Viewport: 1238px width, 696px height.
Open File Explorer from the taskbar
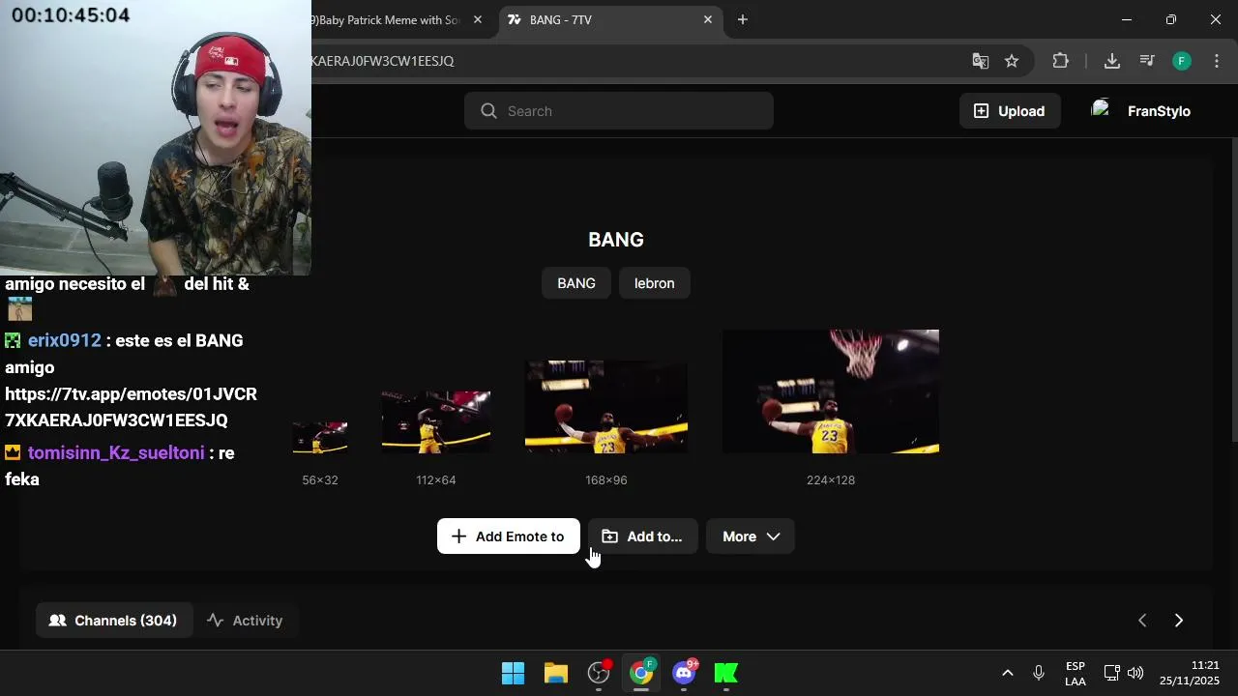coord(556,673)
